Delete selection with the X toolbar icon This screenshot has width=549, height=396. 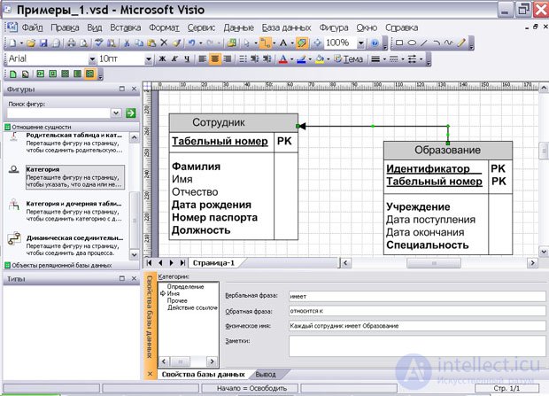click(x=164, y=43)
